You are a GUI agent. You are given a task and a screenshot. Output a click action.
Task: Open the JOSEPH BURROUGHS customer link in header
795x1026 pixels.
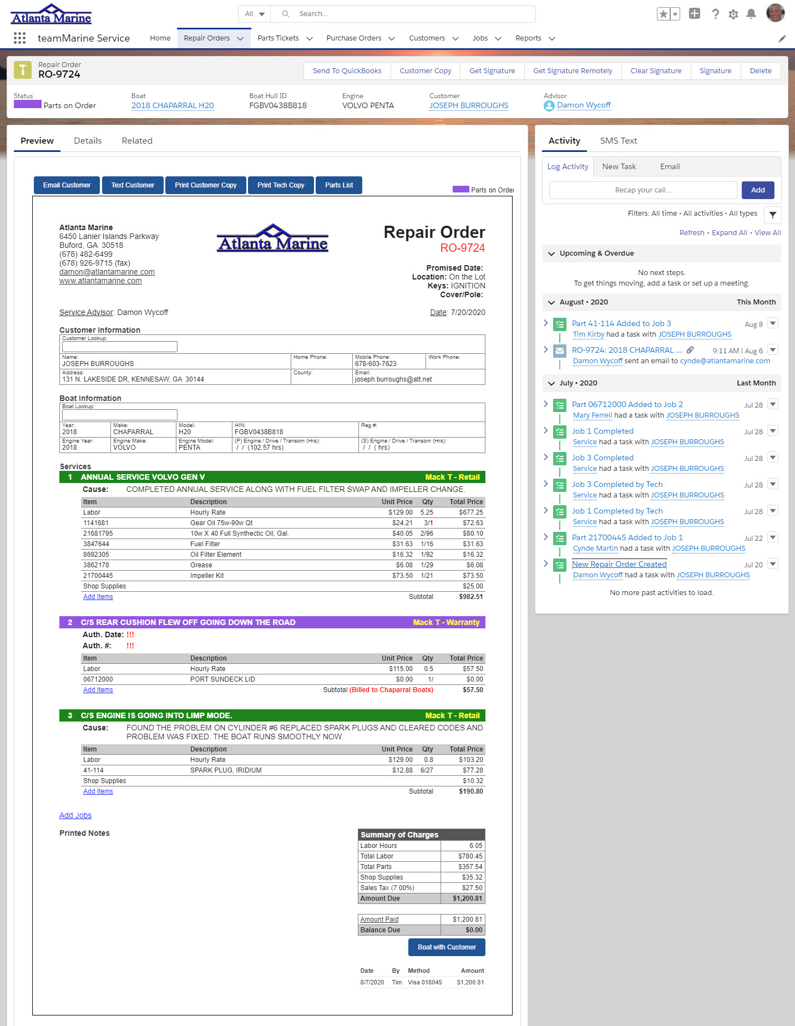(x=469, y=105)
